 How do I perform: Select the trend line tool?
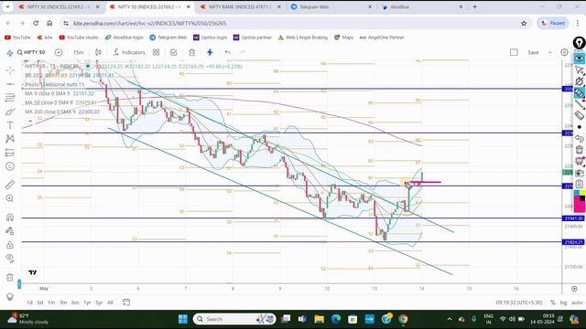pos(10,84)
